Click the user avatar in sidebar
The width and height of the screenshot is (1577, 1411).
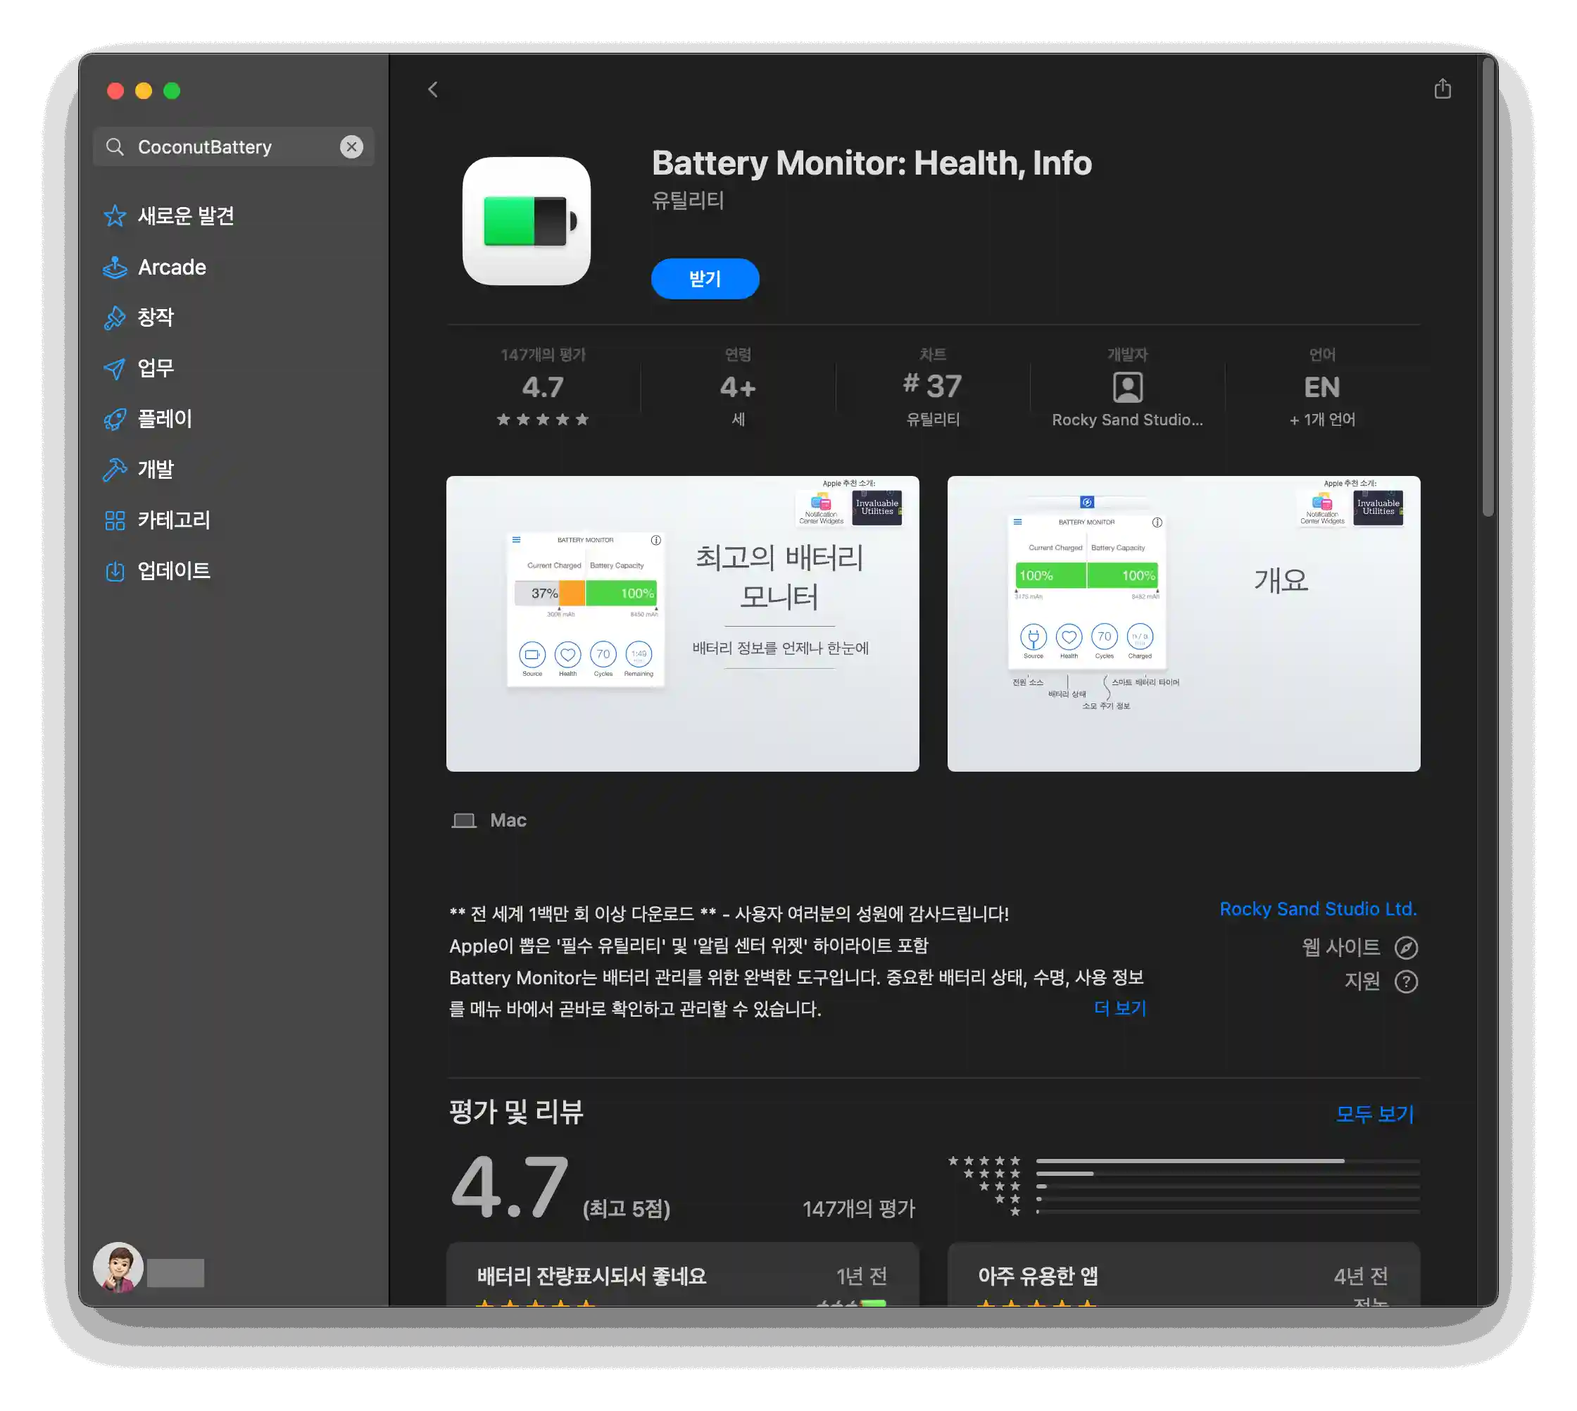pos(118,1267)
